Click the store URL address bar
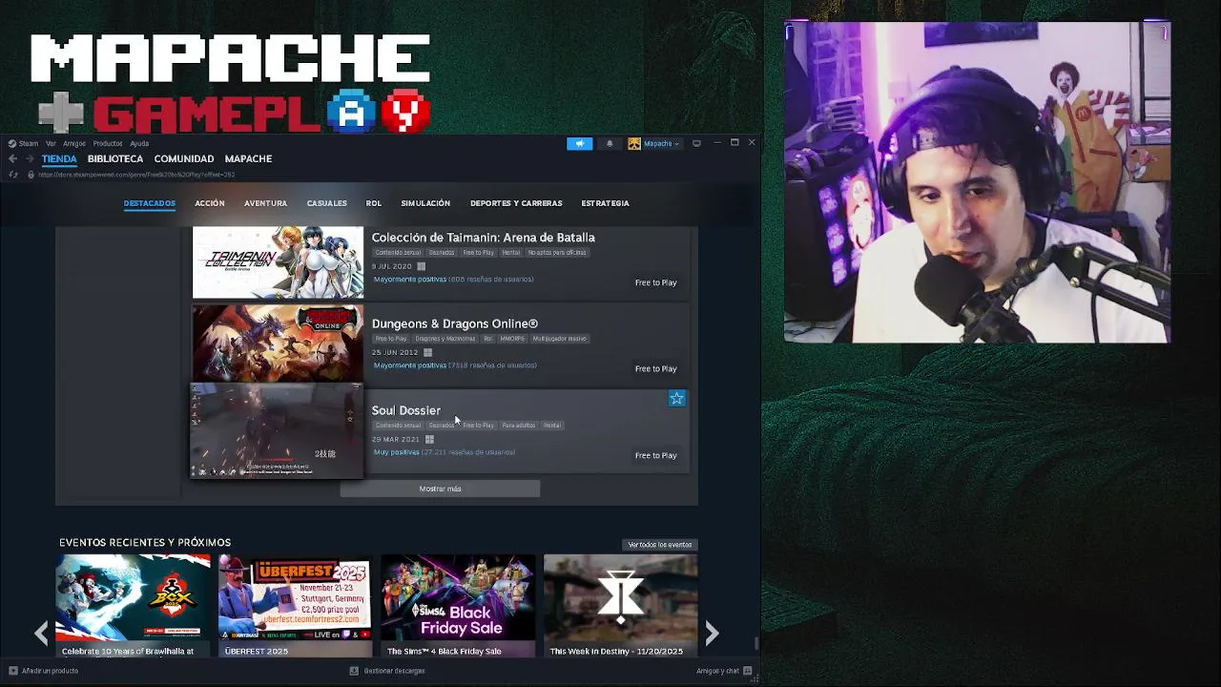This screenshot has height=687, width=1221. tap(136, 175)
